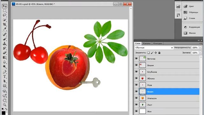Open the Заливка fill slider arrow
This screenshot has height=115, width=204.
point(200,53)
